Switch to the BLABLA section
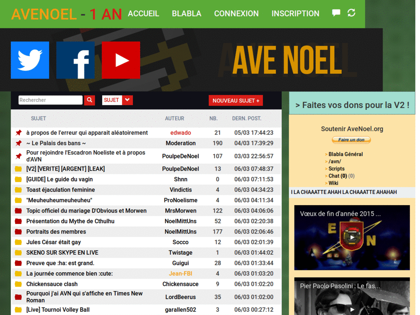Image resolution: width=420 pixels, height=315 pixels. (187, 14)
